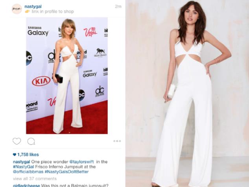The height and width of the screenshot is (187, 249).
Task: Click the 'Was this not a Balmain jumpsuit?' comment
Action: pyautogui.click(x=75, y=185)
